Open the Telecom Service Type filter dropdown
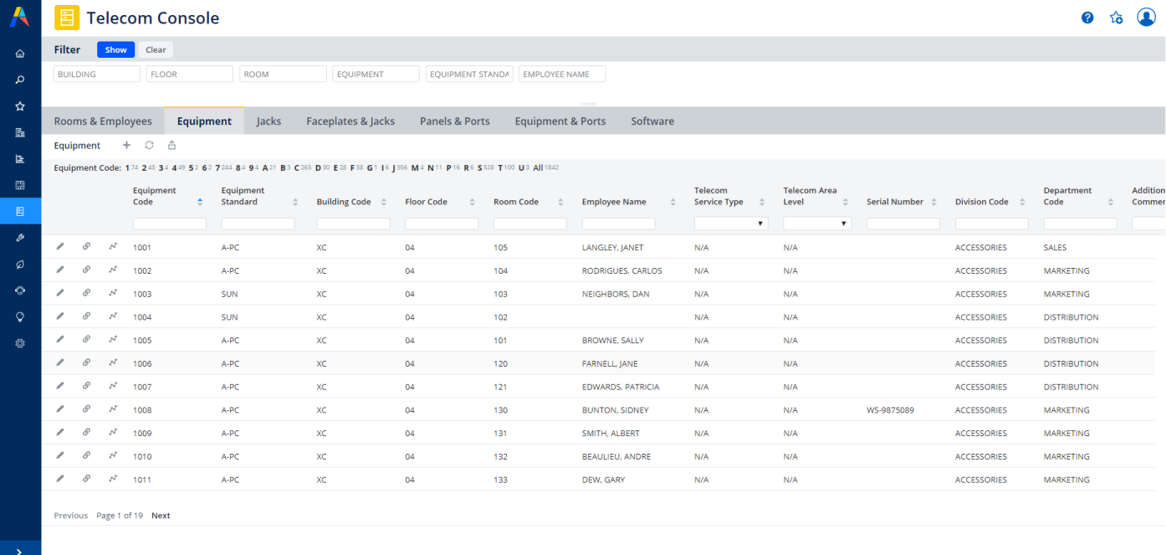The width and height of the screenshot is (1166, 555). pyautogui.click(x=730, y=224)
